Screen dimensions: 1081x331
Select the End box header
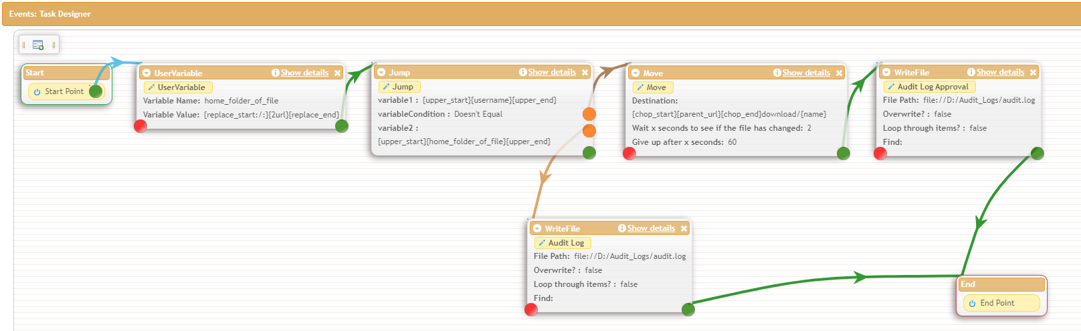(1002, 284)
